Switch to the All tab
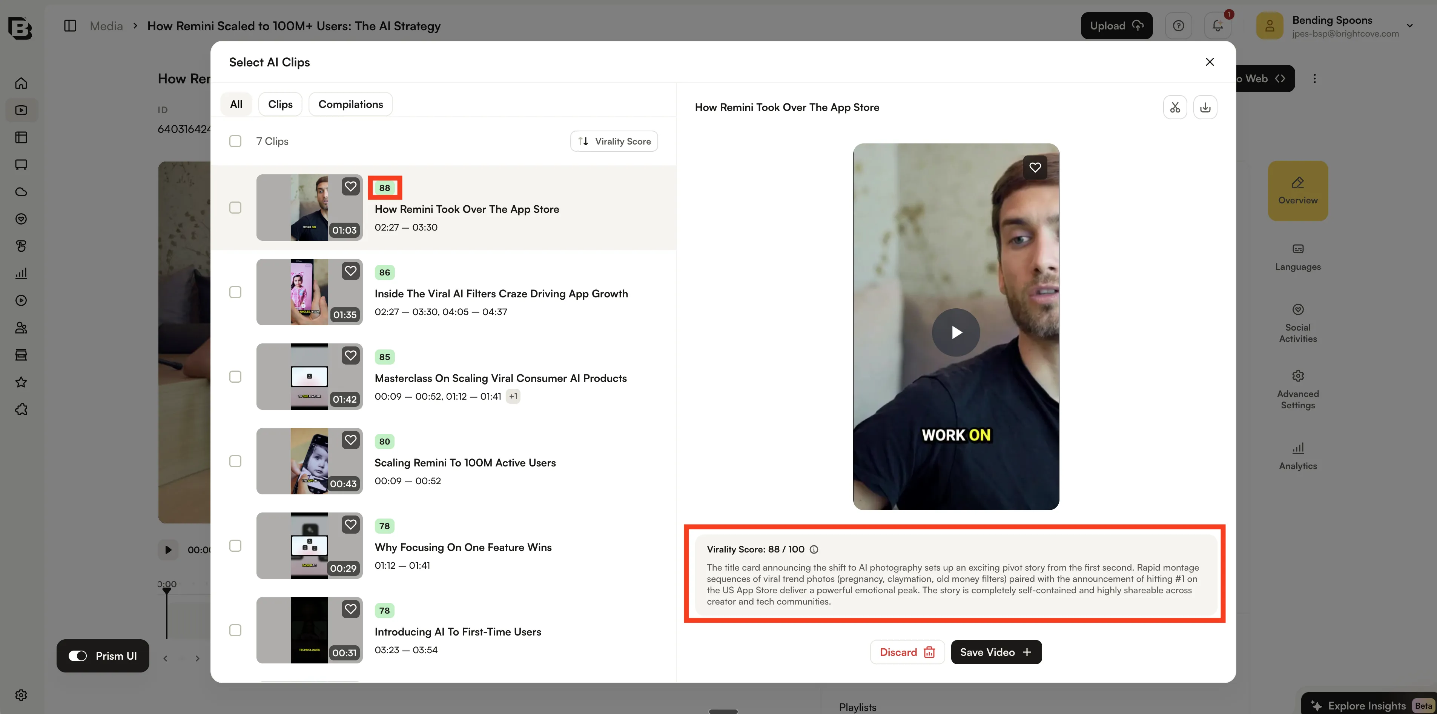 236,105
